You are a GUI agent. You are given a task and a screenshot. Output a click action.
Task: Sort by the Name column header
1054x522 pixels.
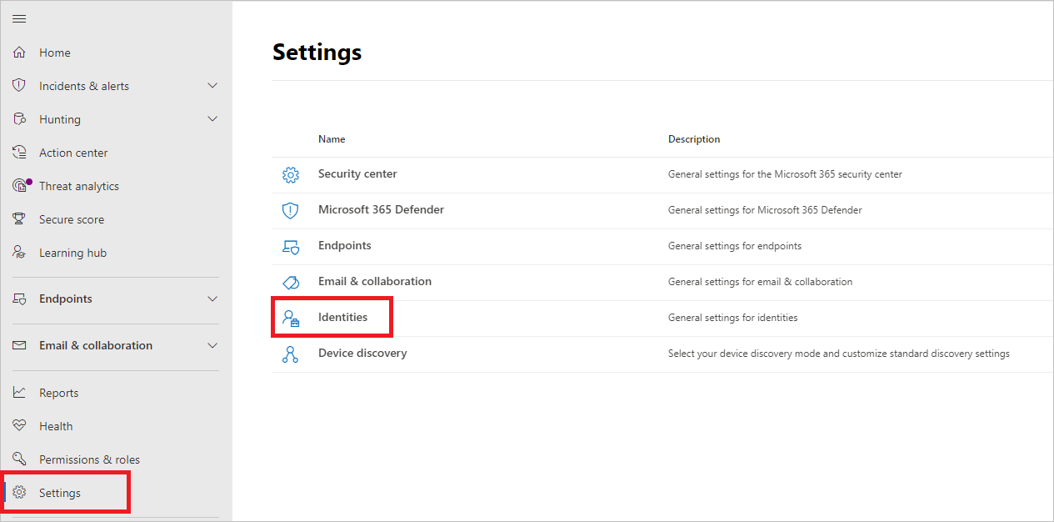(x=332, y=139)
